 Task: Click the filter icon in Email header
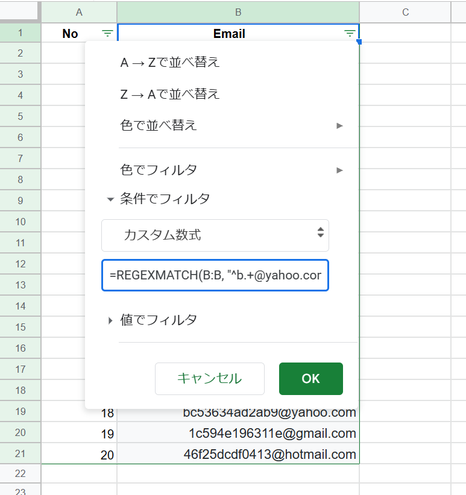click(x=350, y=34)
